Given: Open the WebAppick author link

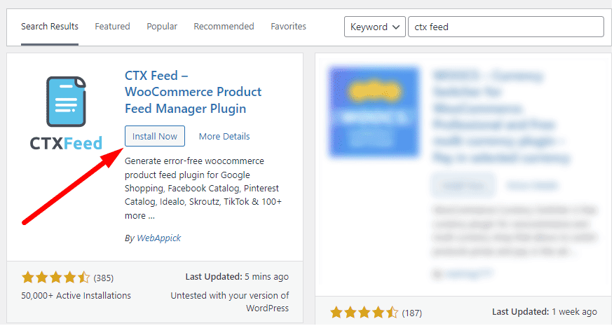Looking at the screenshot, I should [x=158, y=238].
